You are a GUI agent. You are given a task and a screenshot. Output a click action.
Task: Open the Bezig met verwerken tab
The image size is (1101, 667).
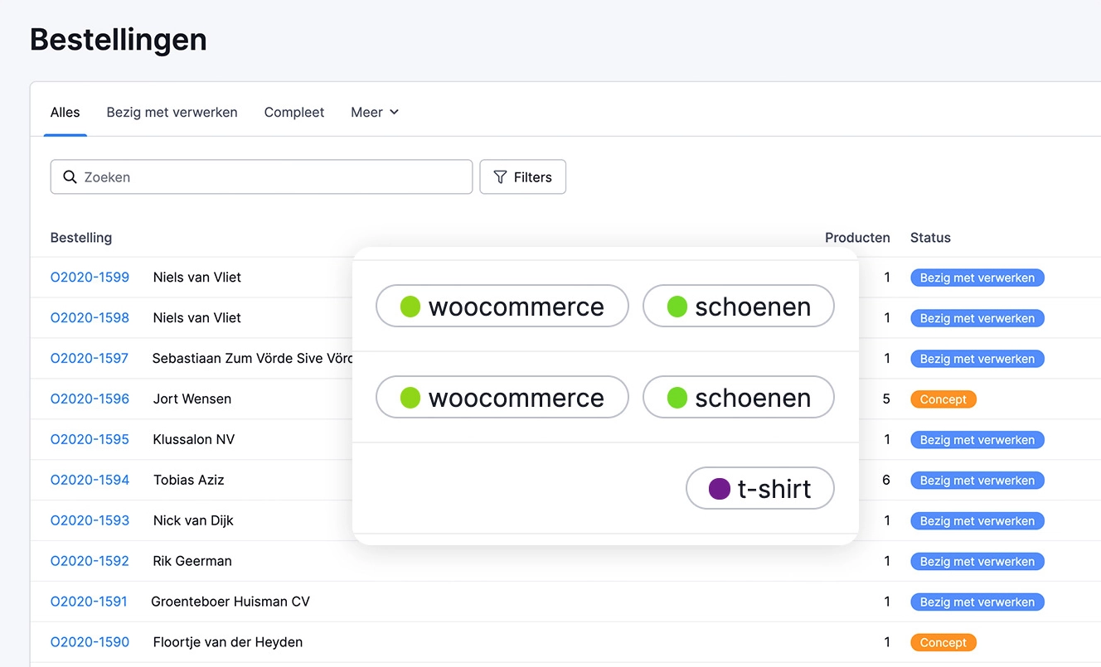pos(172,113)
